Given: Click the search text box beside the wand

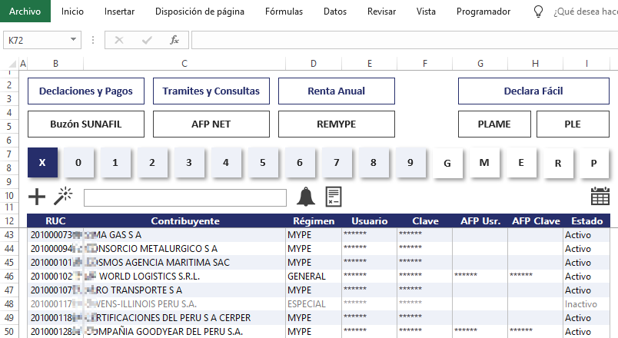Looking at the screenshot, I should point(185,197).
